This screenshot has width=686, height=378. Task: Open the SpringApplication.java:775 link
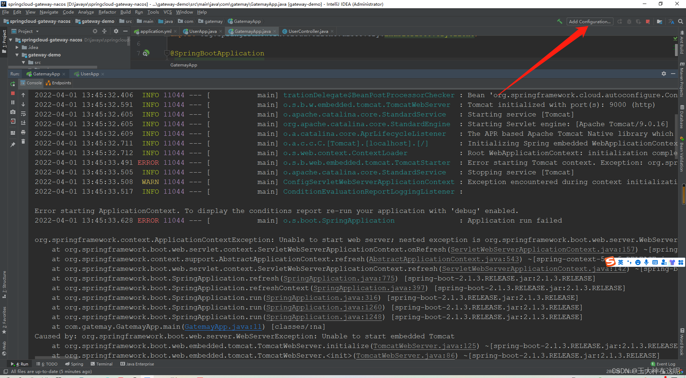[339, 278]
